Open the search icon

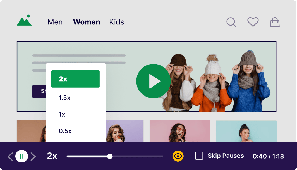click(x=231, y=22)
